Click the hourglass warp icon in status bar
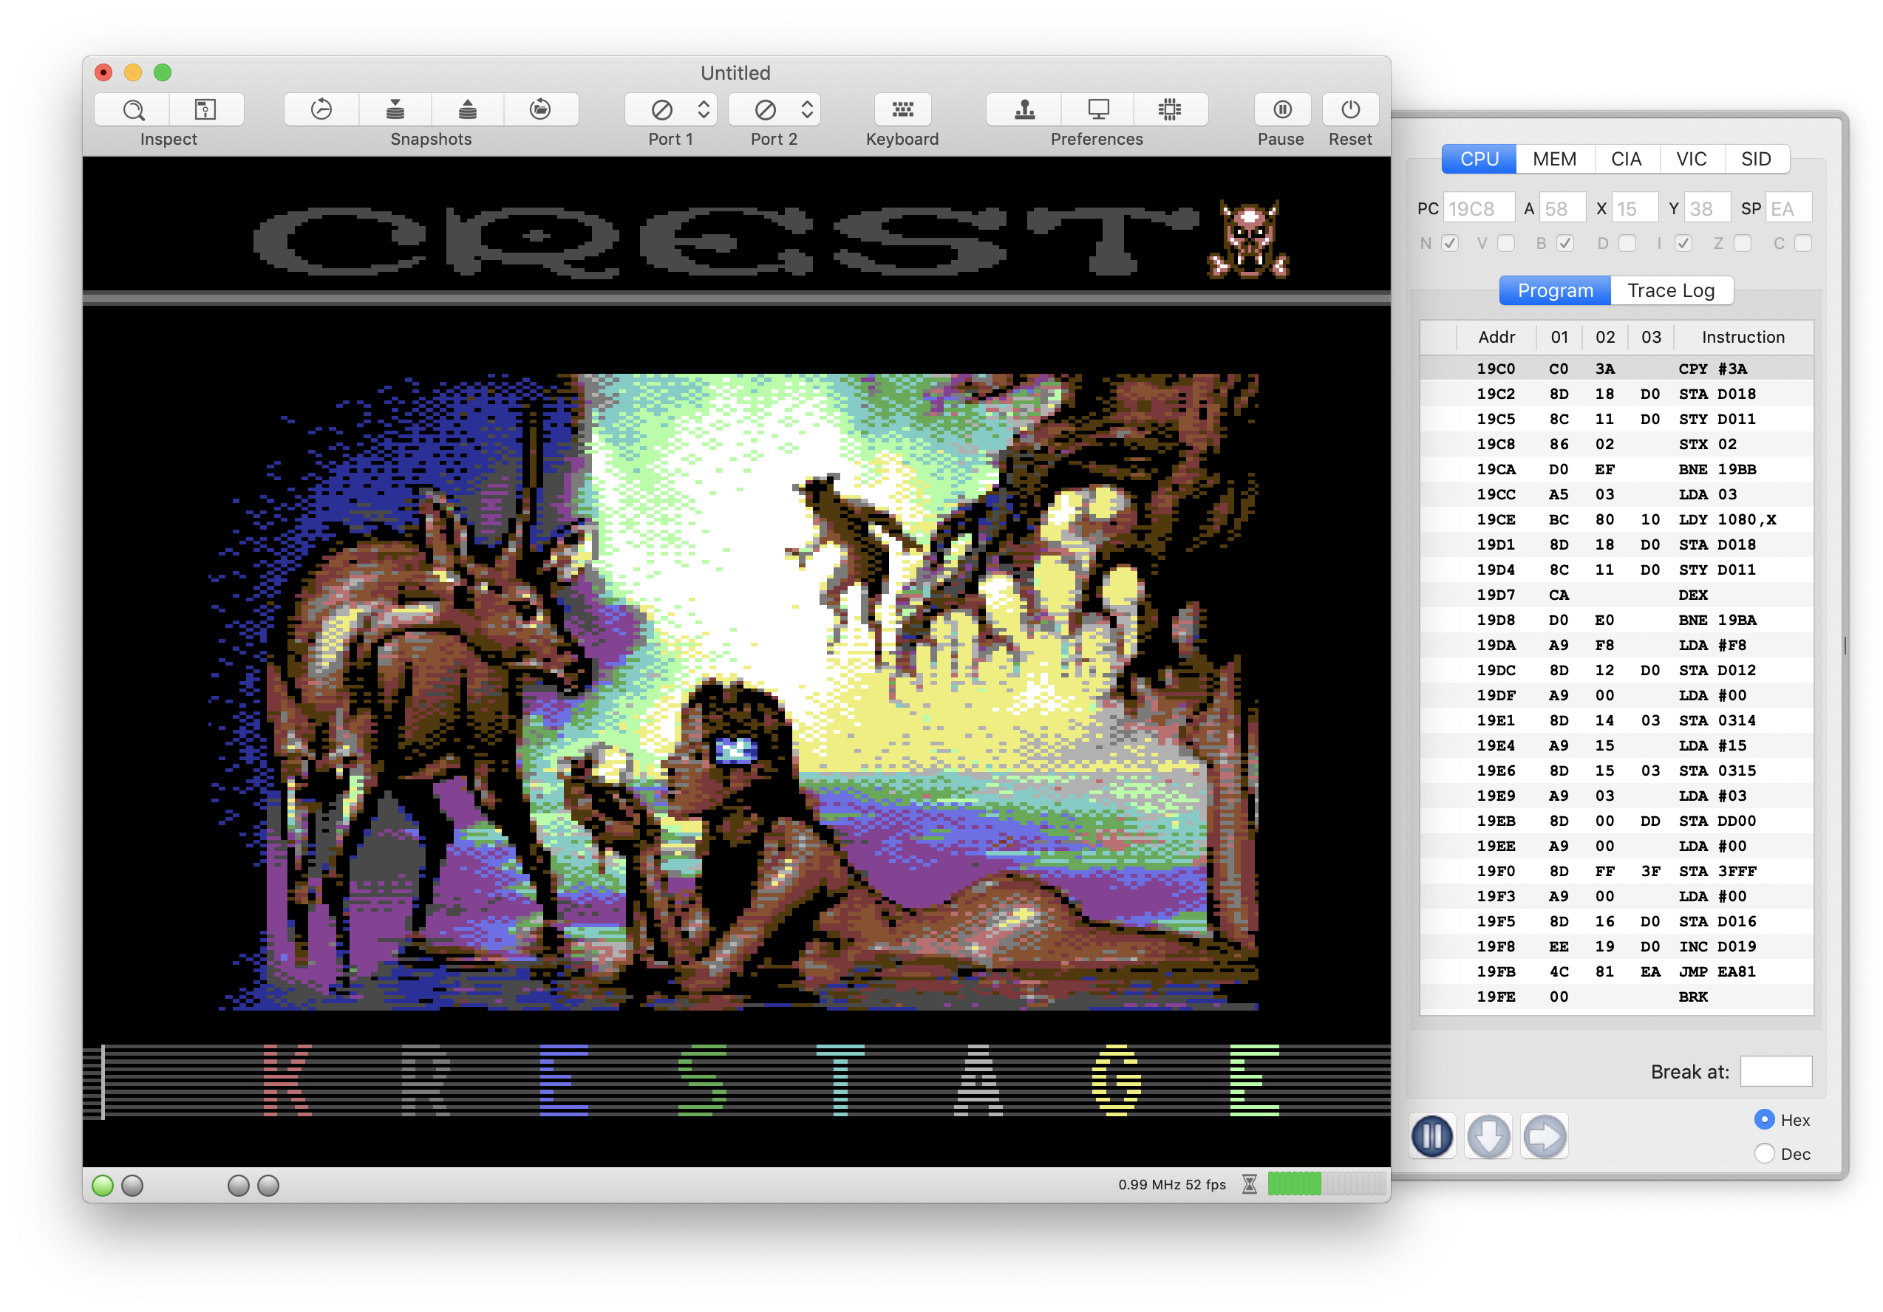The height and width of the screenshot is (1312, 1883). [x=1249, y=1184]
